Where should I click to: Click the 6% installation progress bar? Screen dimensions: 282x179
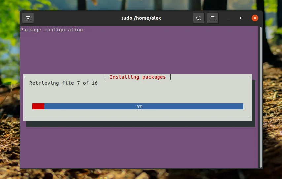138,106
